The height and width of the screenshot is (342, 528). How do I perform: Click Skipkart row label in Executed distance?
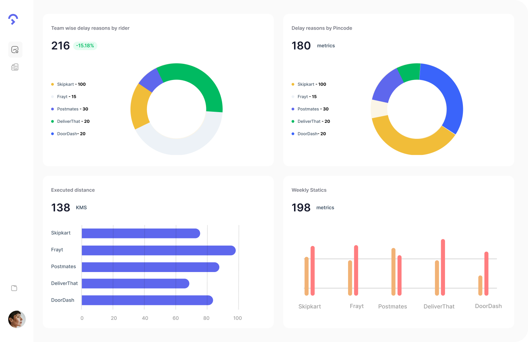pos(61,233)
